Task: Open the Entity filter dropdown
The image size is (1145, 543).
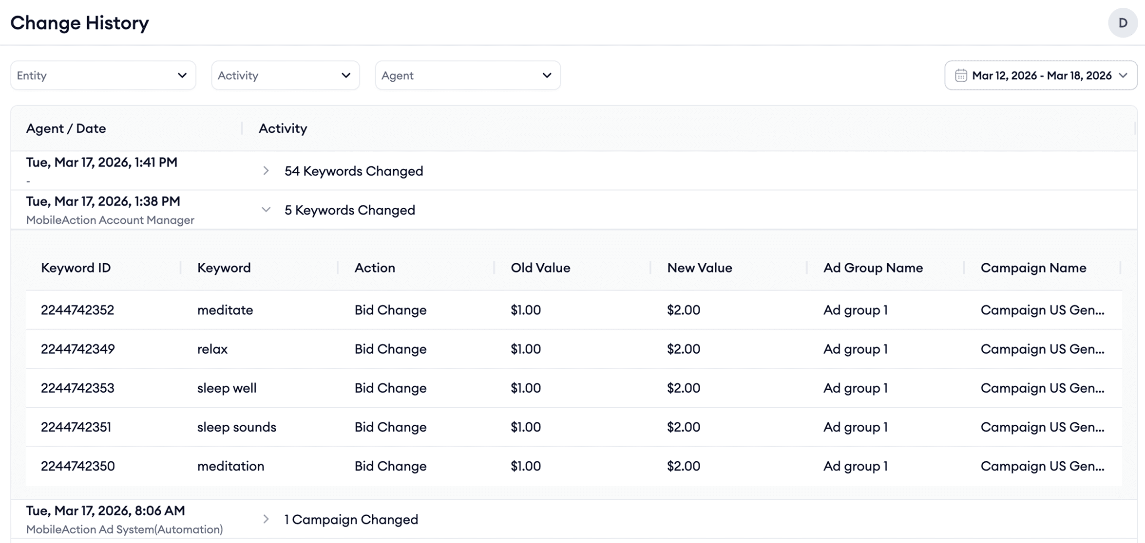Action: coord(103,75)
